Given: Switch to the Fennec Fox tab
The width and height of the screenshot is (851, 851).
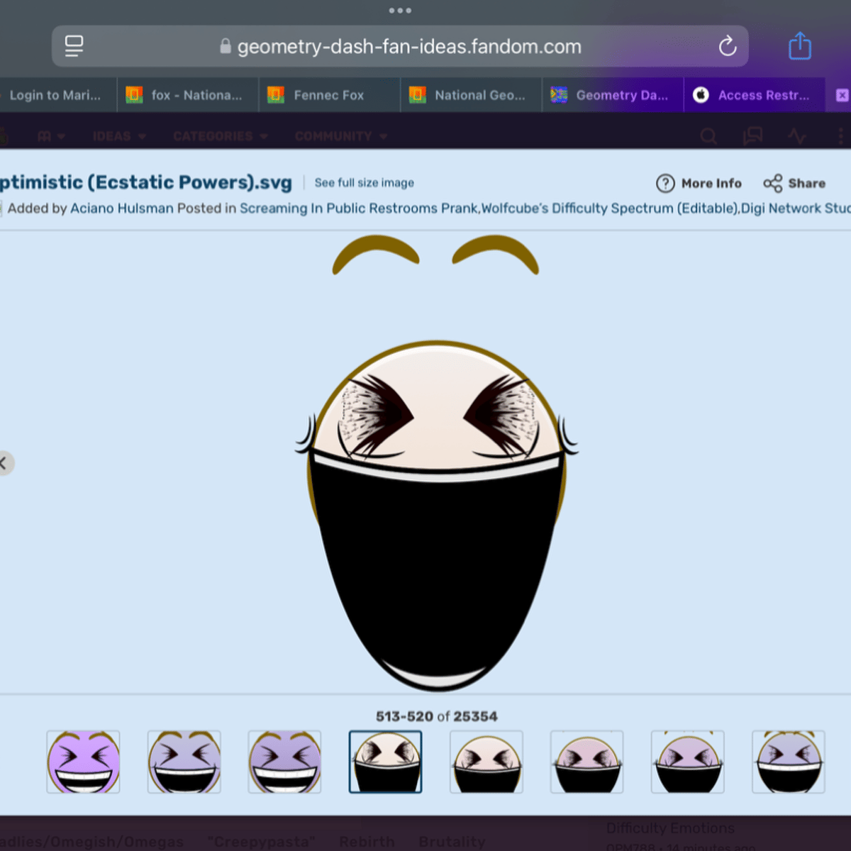Looking at the screenshot, I should [330, 95].
